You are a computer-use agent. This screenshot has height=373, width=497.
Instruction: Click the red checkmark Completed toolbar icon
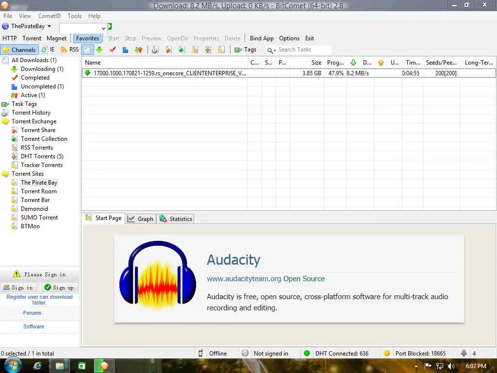pos(112,50)
